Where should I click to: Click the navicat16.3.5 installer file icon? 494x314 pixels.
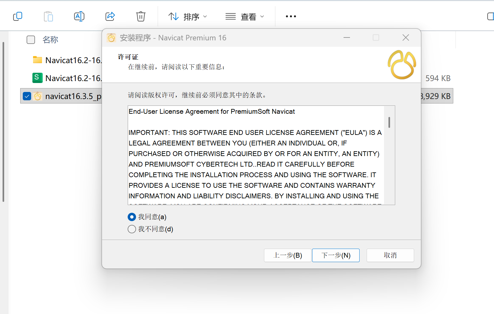(x=38, y=96)
